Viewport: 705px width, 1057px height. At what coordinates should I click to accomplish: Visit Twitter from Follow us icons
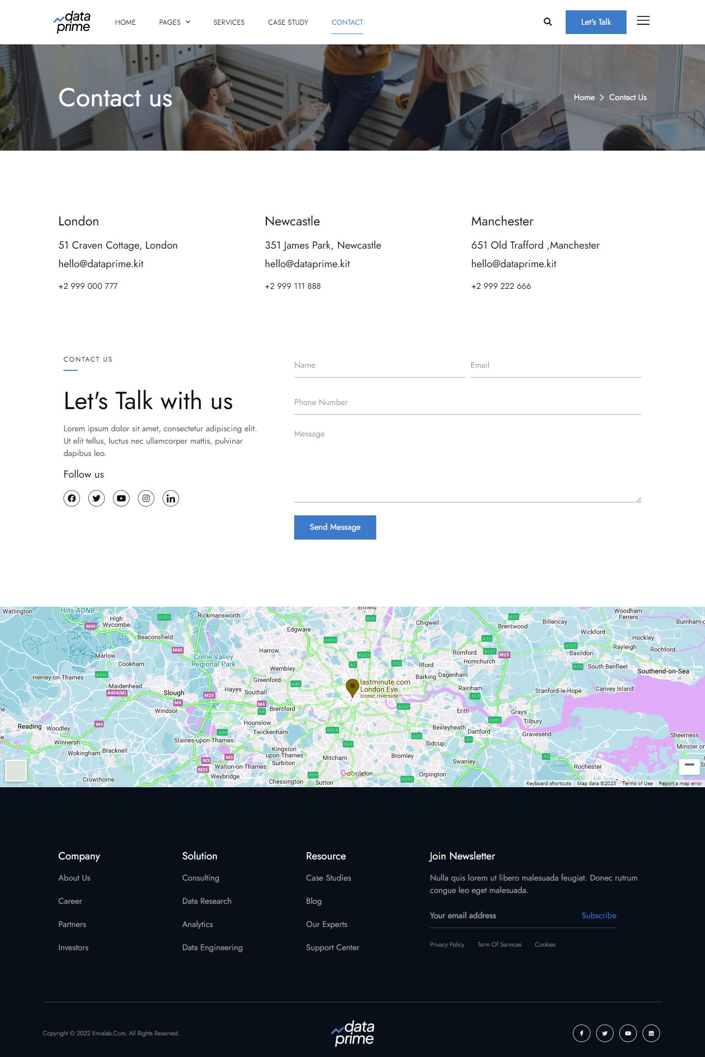97,498
